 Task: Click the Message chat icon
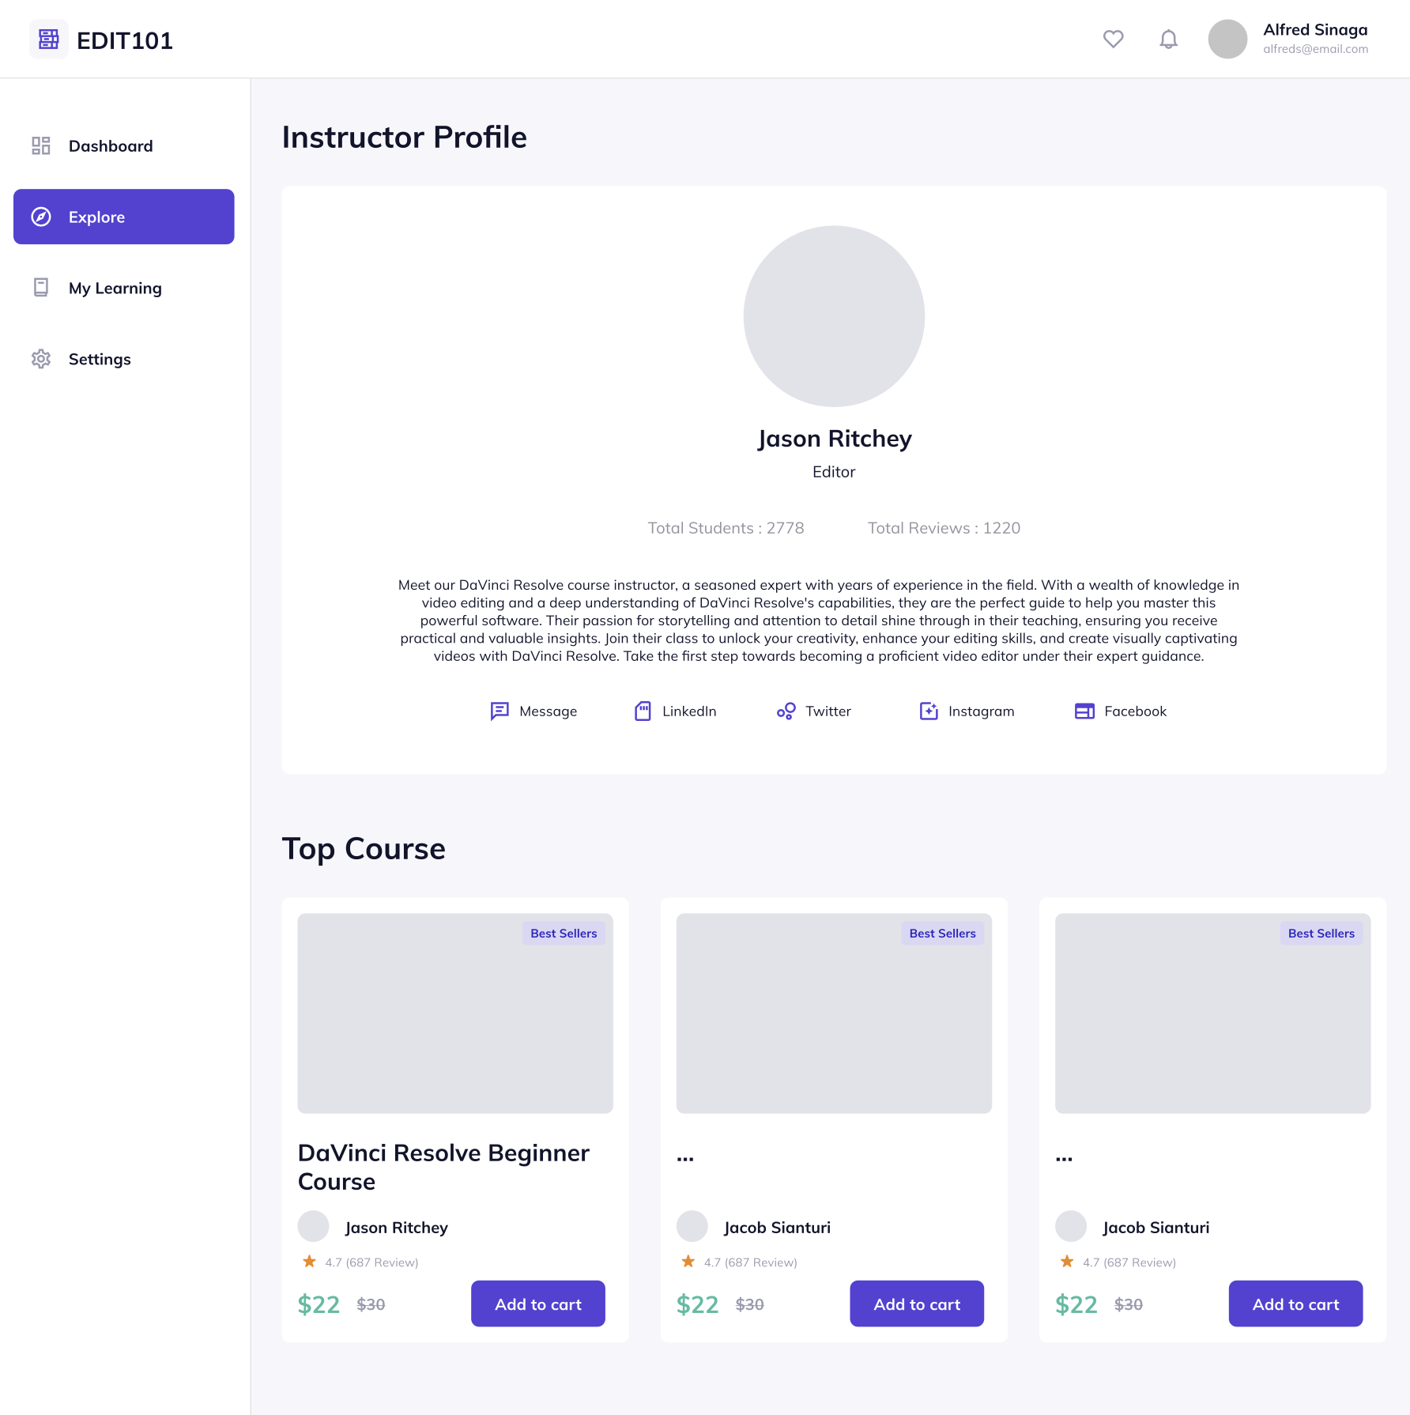(500, 711)
